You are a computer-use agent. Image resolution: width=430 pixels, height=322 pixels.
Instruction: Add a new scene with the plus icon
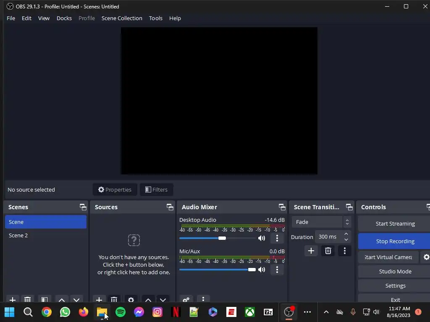pyautogui.click(x=12, y=299)
